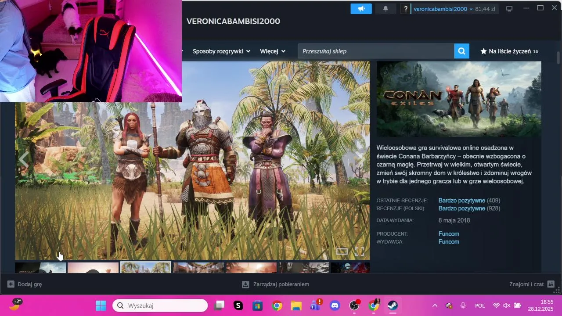Open Discord from taskbar

pos(335,305)
